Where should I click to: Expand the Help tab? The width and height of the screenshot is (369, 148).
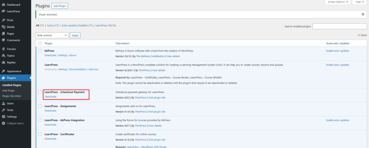[359, 2]
